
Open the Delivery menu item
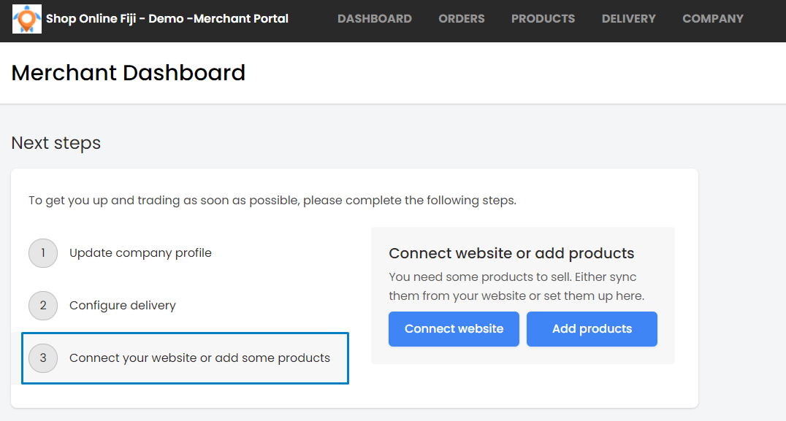[629, 19]
